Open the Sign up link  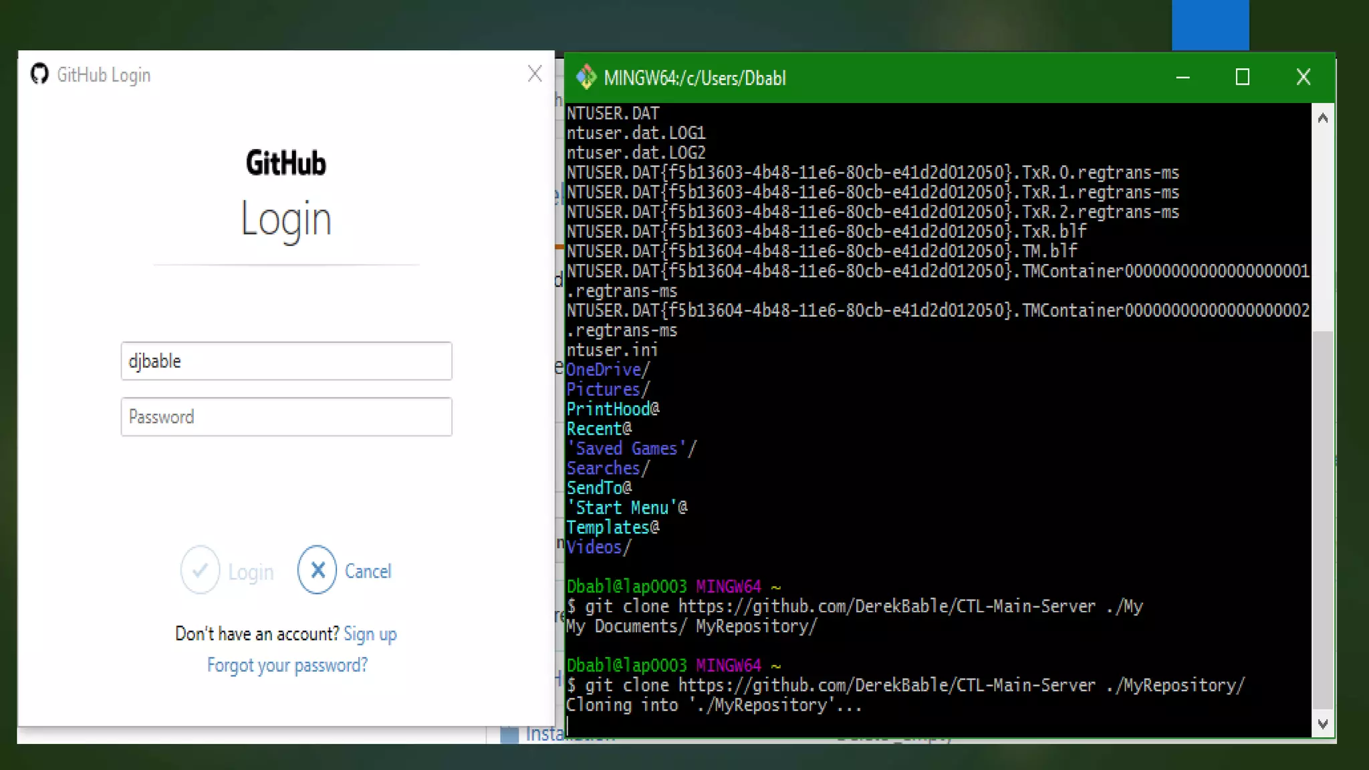[x=370, y=634]
